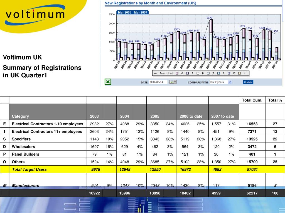The height and width of the screenshot is (213, 285).
Task: Click the Update button
Action: (x=248, y=82)
